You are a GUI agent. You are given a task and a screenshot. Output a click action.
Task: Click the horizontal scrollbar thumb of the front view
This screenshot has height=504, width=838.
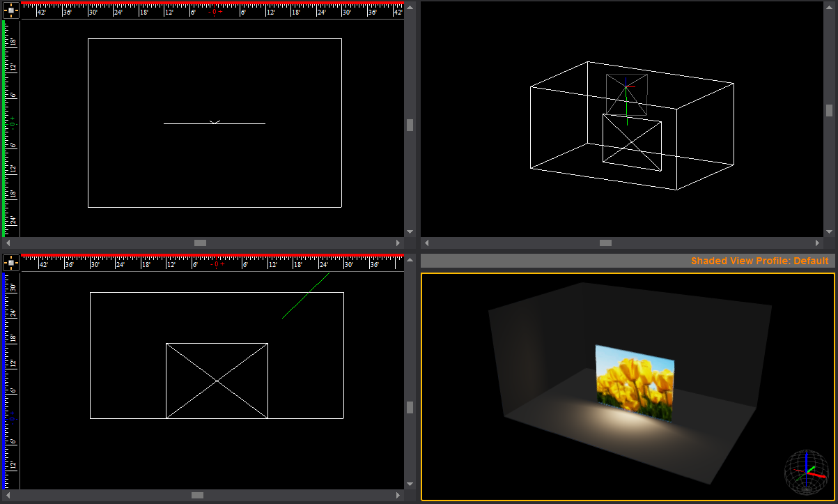(x=197, y=495)
